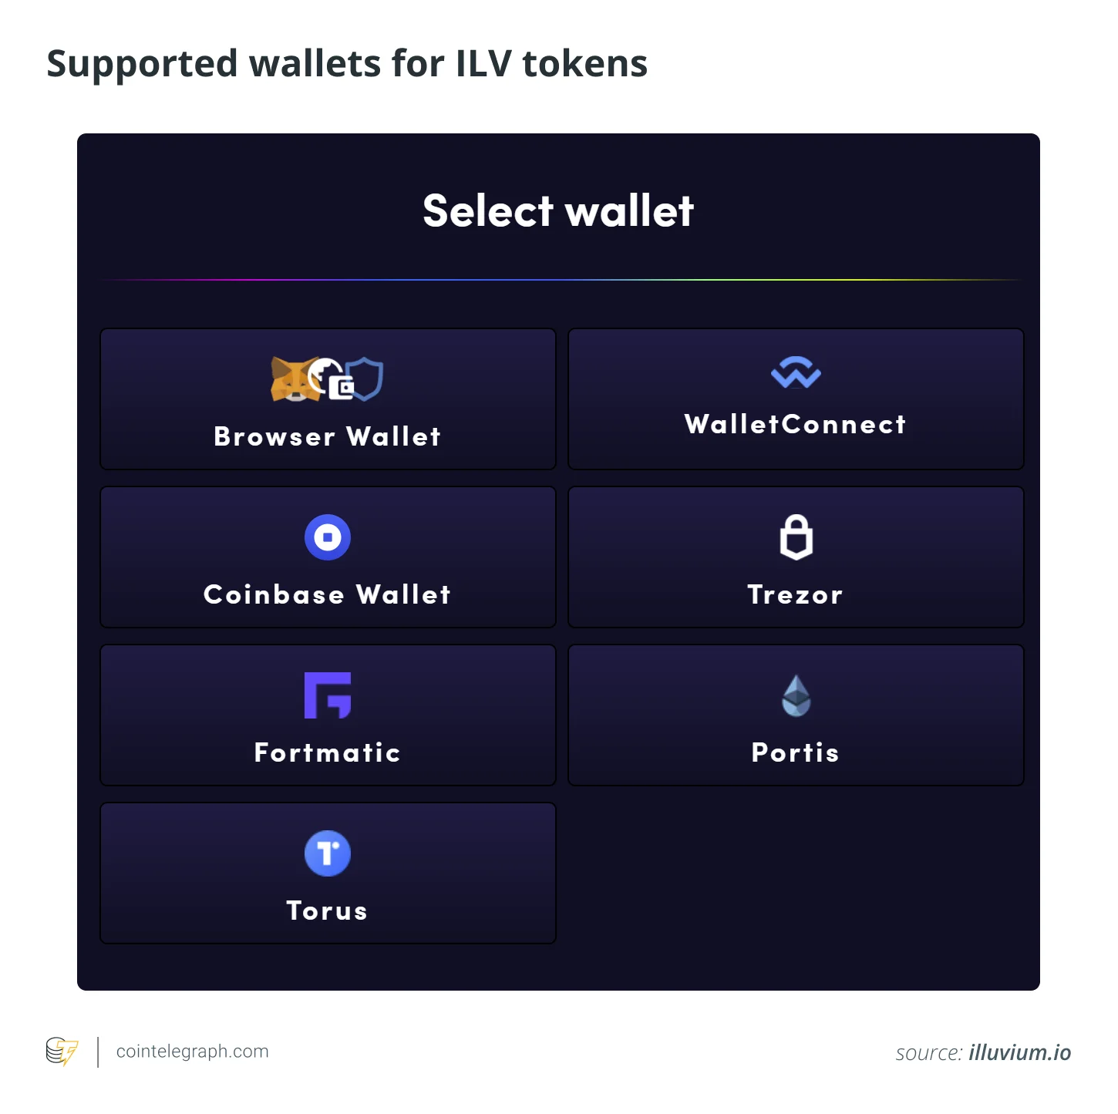Click the Portis droplet icon
1118x1114 pixels.
tap(796, 695)
